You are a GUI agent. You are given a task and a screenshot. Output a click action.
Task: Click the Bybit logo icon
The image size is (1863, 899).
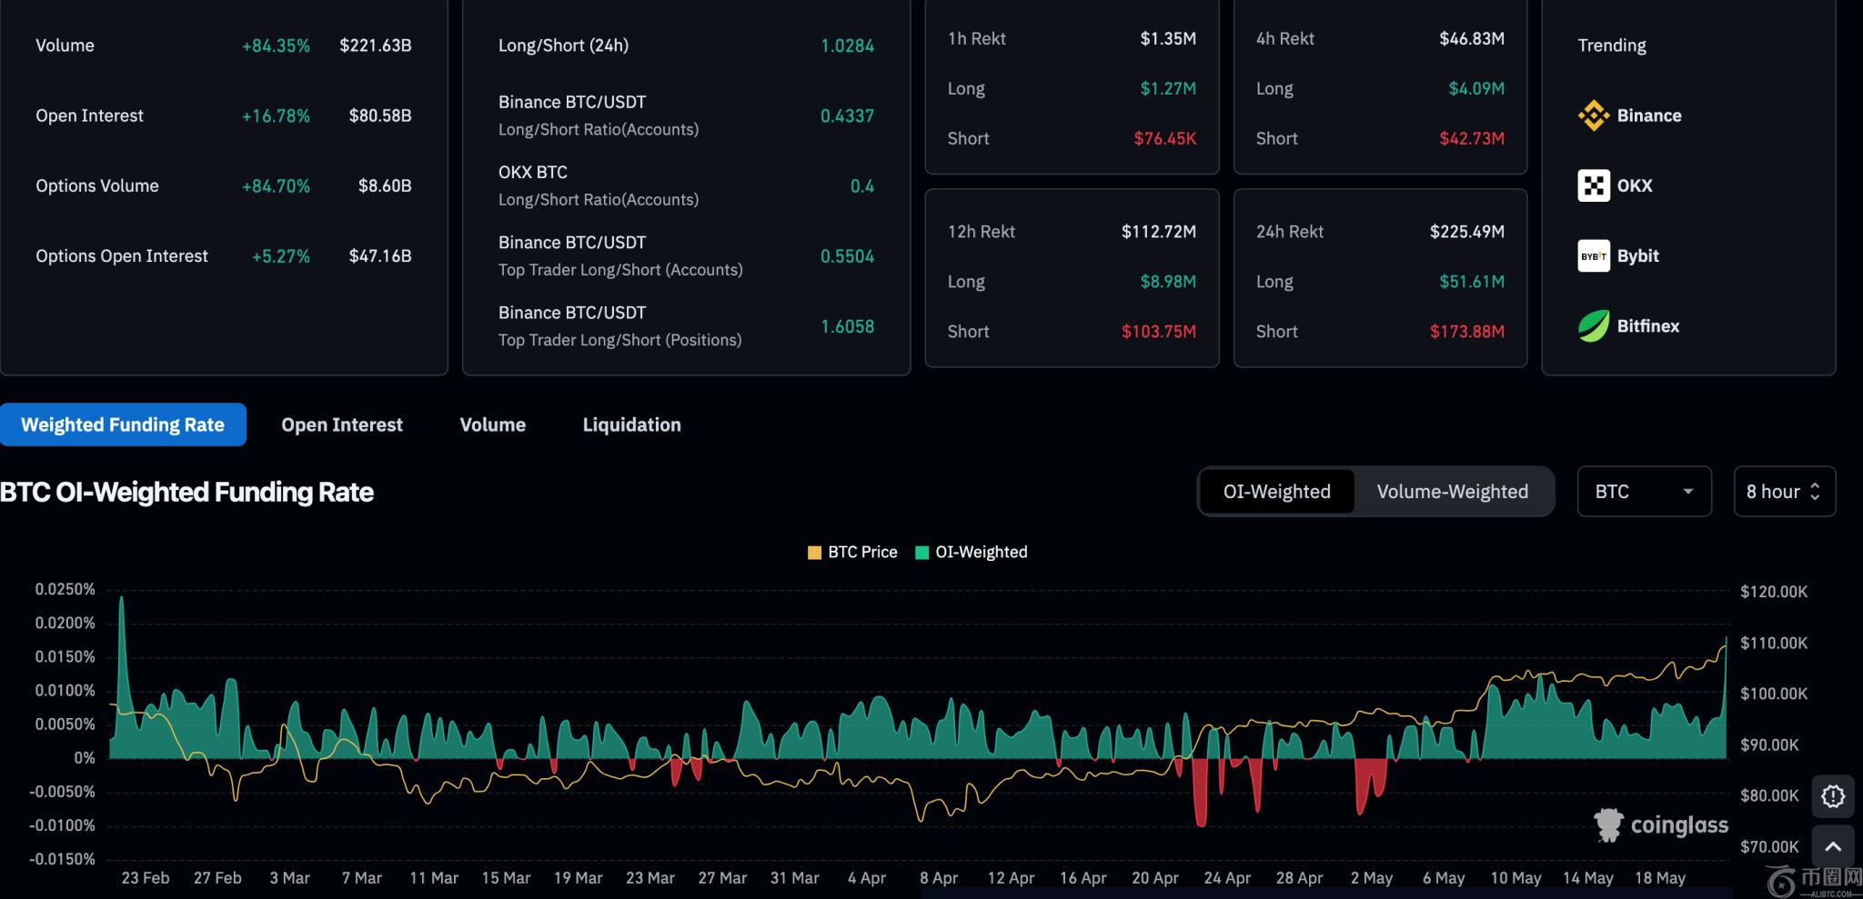point(1593,256)
